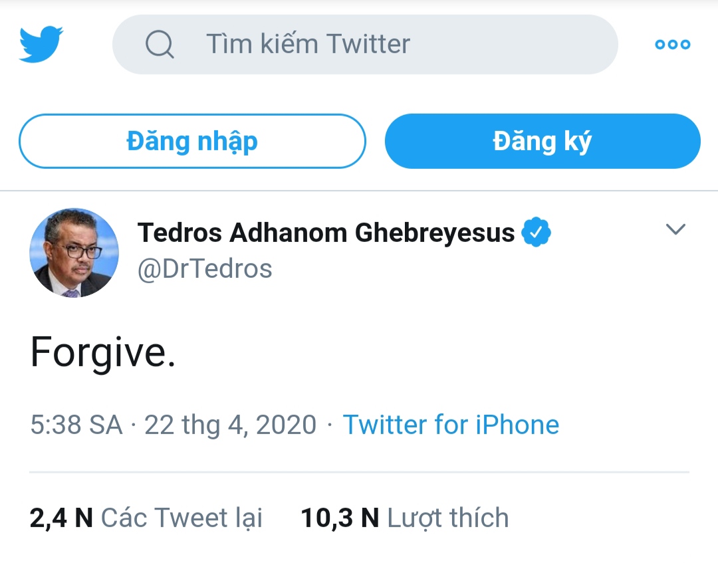Click the "2,4 N" retweet count

click(x=61, y=518)
